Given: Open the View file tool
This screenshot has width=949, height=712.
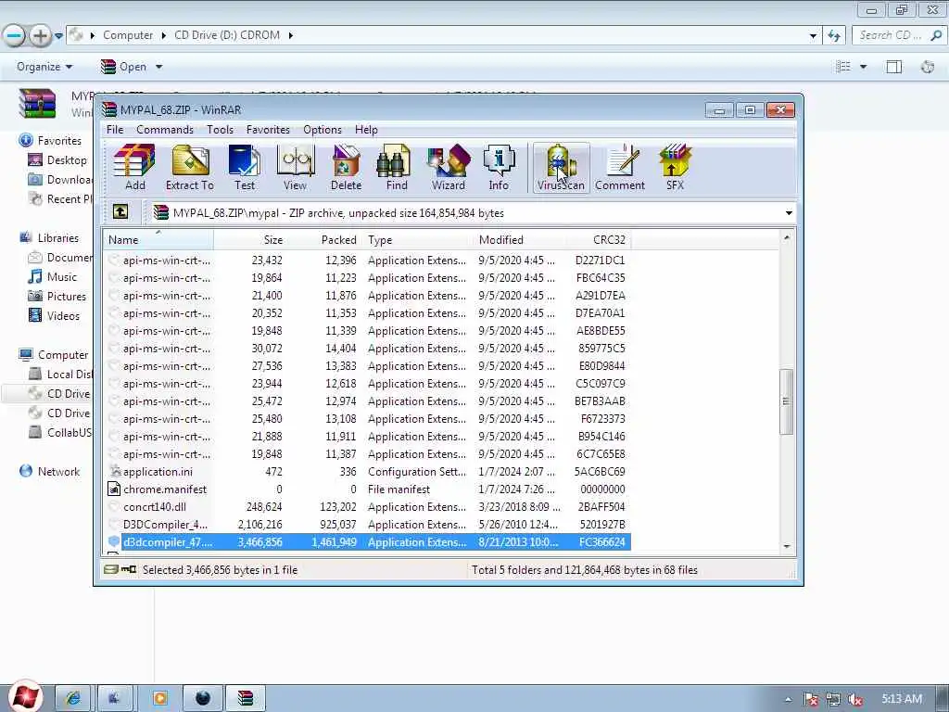Looking at the screenshot, I should pos(296,168).
